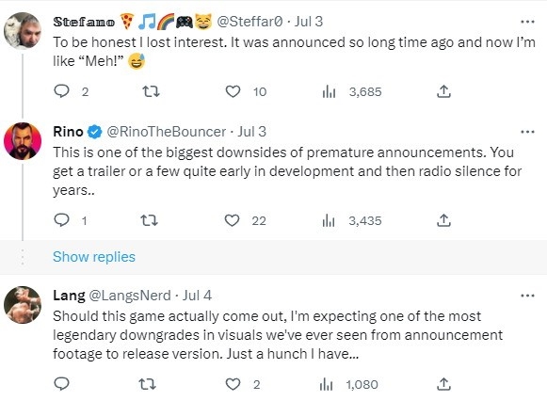547x401 pixels.
Task: Reply to Stefano's tweet
Action: tap(62, 91)
